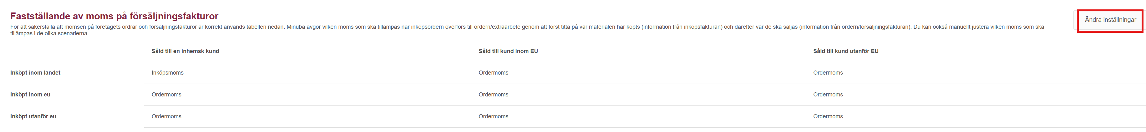Click Ordermoms for Inköpt inom eu, kund inom EU
This screenshot has width=1146, height=132.
(493, 95)
